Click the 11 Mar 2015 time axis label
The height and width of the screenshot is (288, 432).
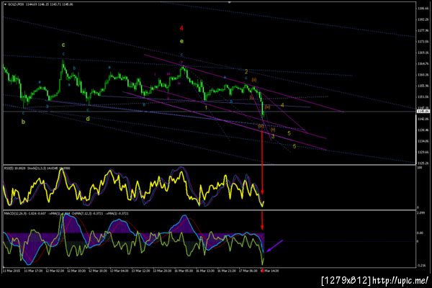[12, 271]
